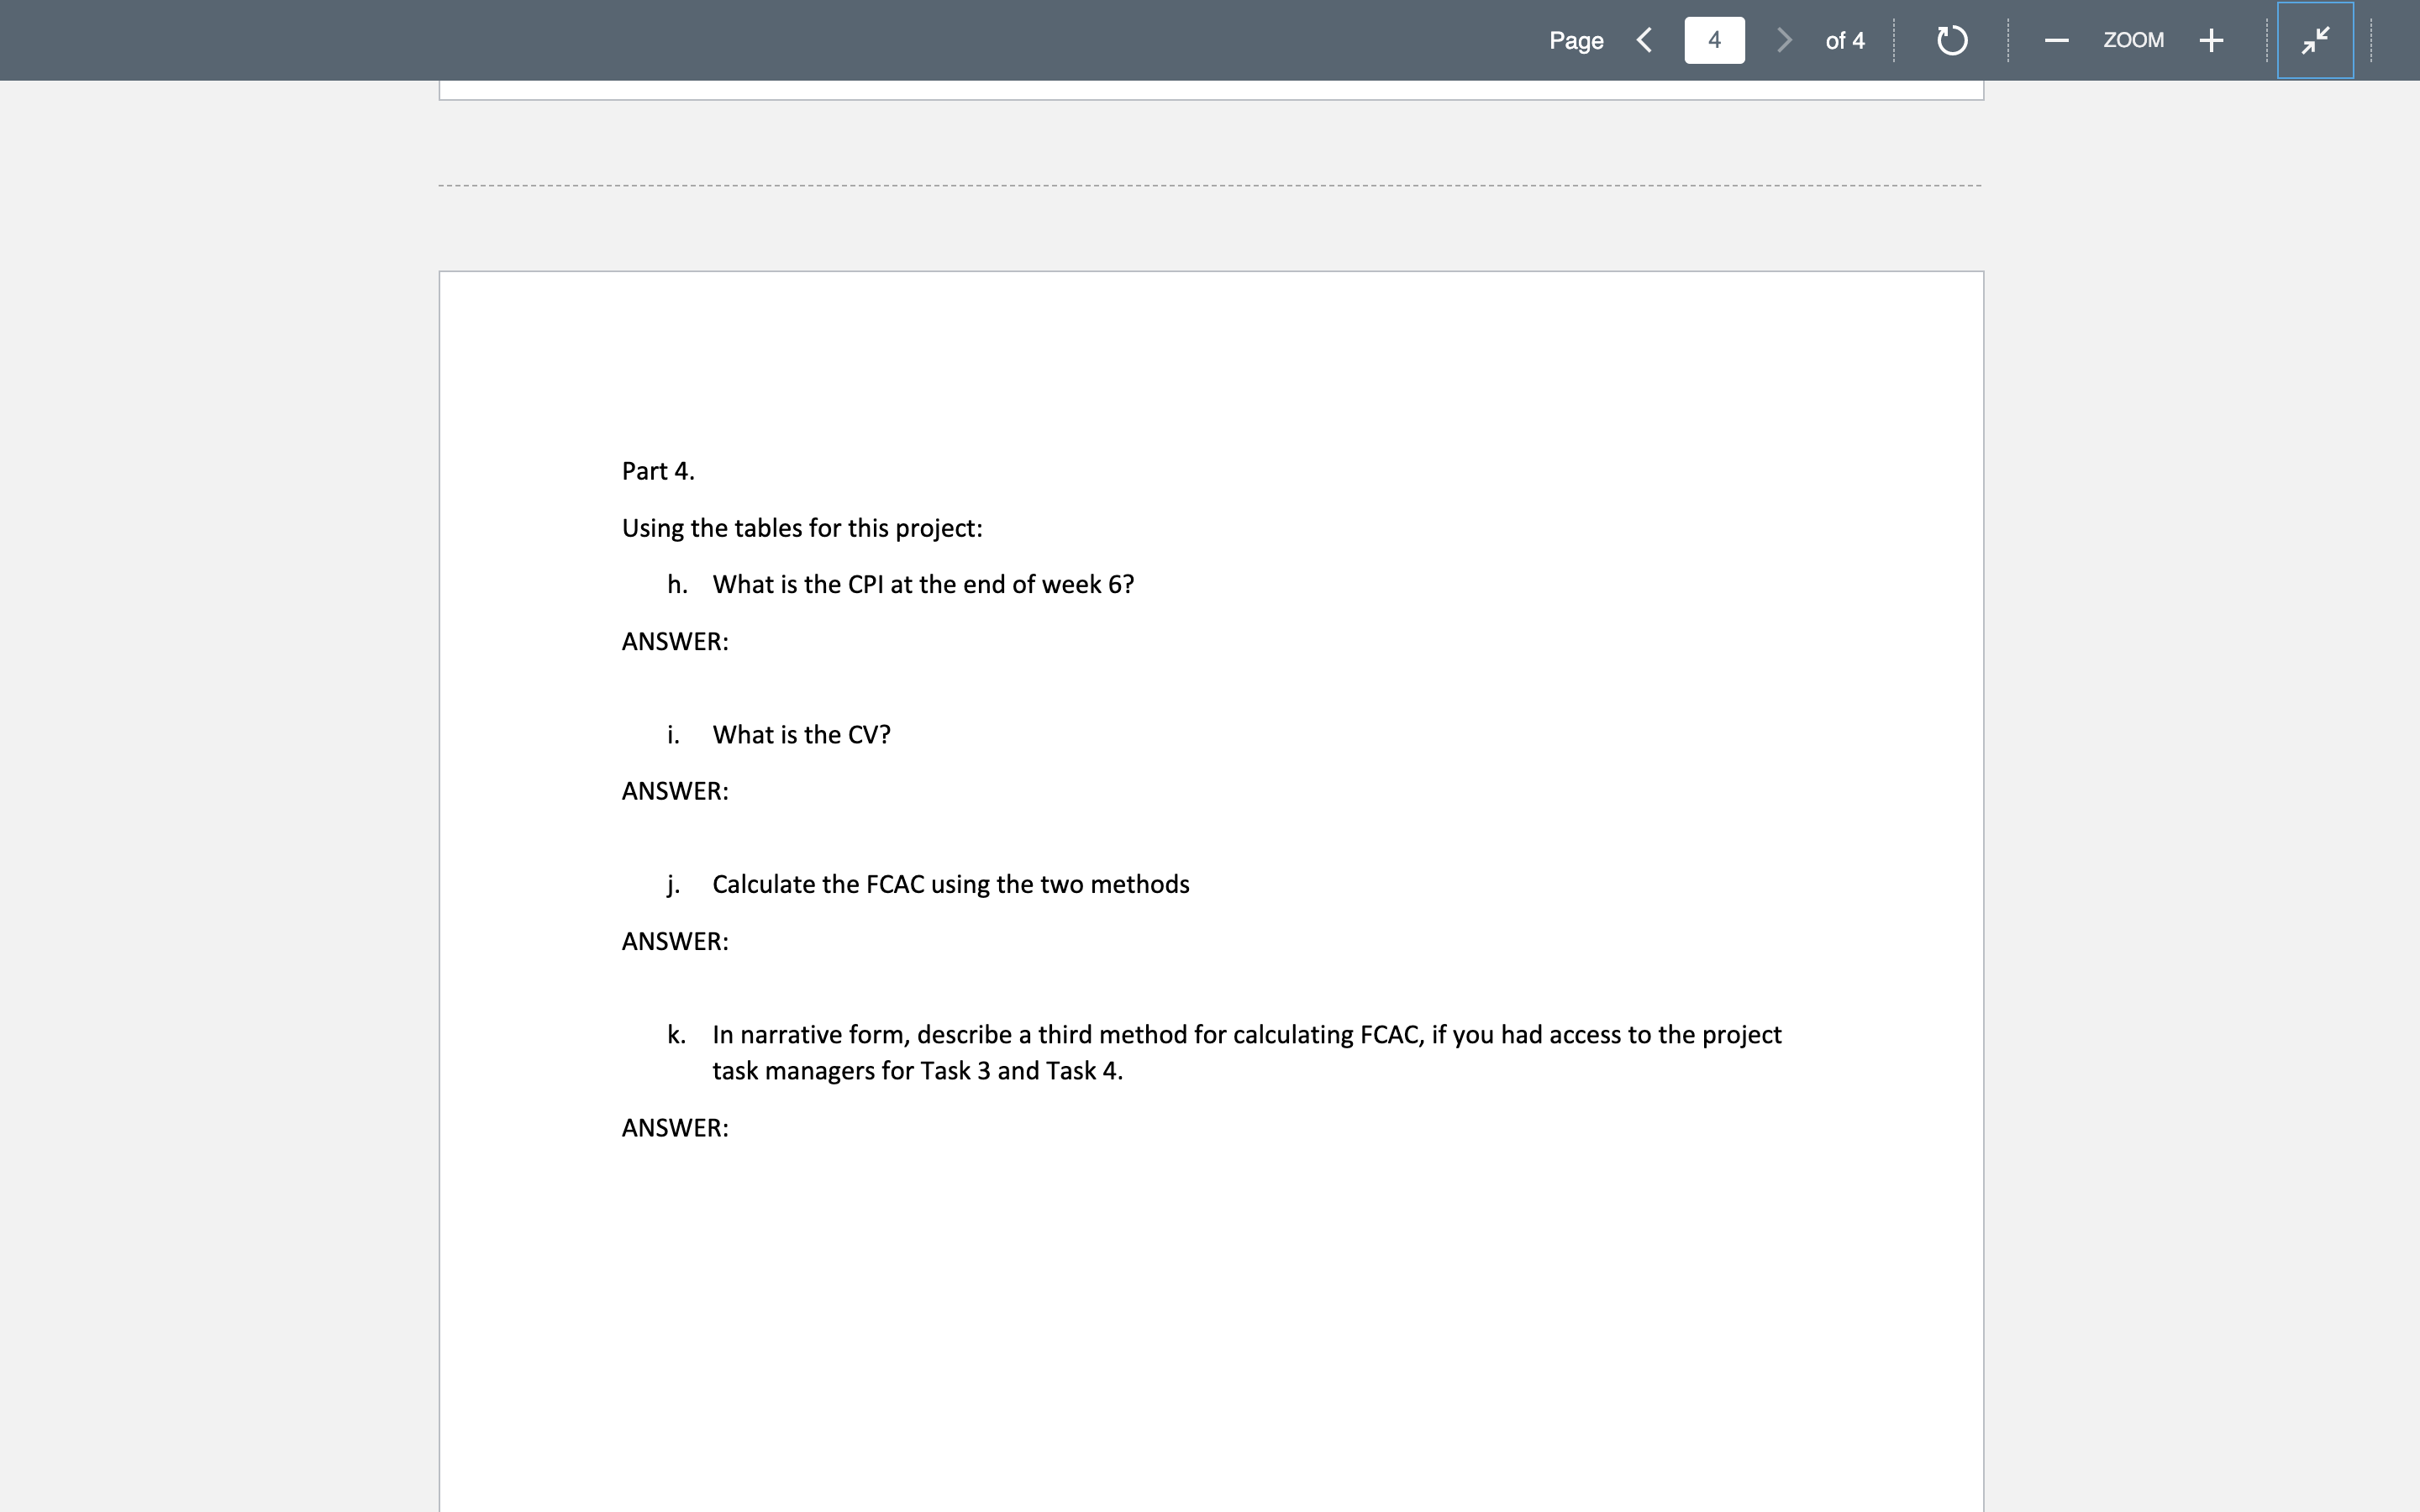2420x1512 pixels.
Task: Click the ZOOM label in the toolbar
Action: pyautogui.click(x=2133, y=40)
